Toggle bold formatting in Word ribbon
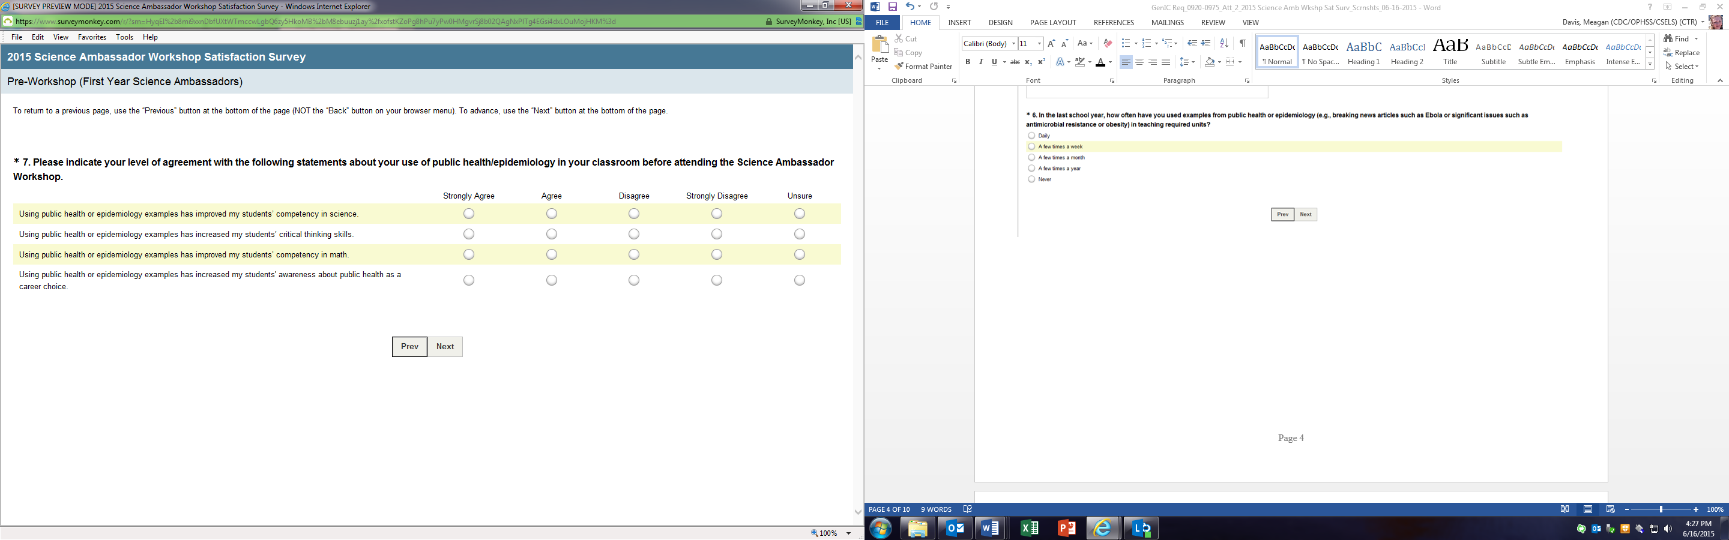 click(967, 62)
